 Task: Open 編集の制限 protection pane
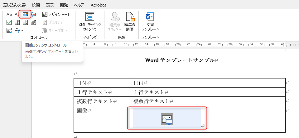click(x=130, y=22)
